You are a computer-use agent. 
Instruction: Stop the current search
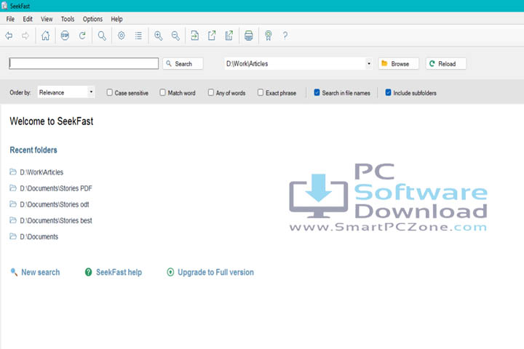[x=65, y=36]
